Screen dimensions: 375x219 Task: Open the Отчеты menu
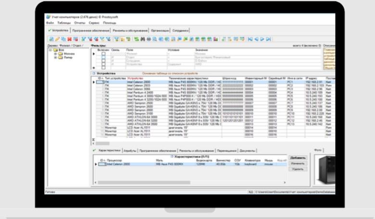click(x=80, y=23)
